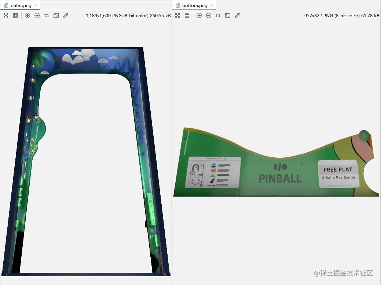Activate color picker in outer.png viewer

point(66,15)
